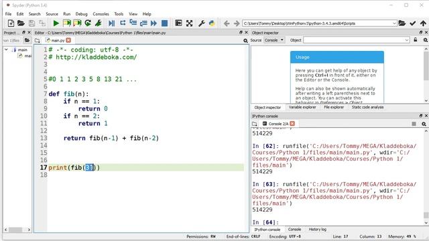This screenshot has width=429, height=241.
Task: Undock the Editor pane
Action: click(x=241, y=33)
